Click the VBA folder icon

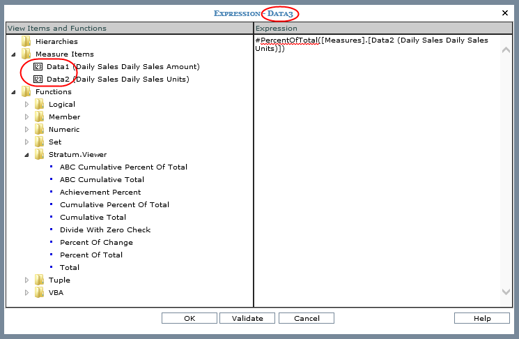(x=40, y=292)
